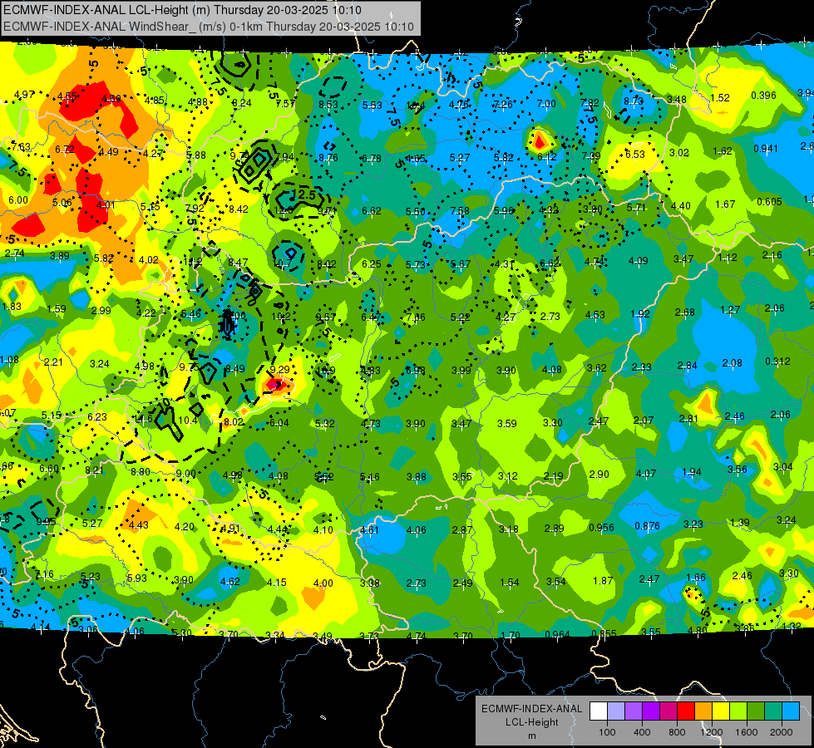
Task: Click the wind shear value 0.605
Action: [x=769, y=202]
